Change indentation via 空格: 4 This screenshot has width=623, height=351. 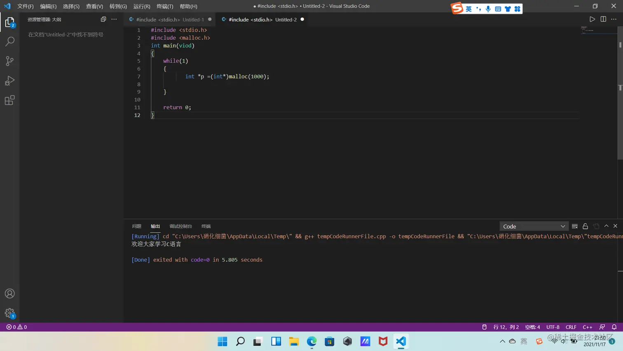click(532, 327)
